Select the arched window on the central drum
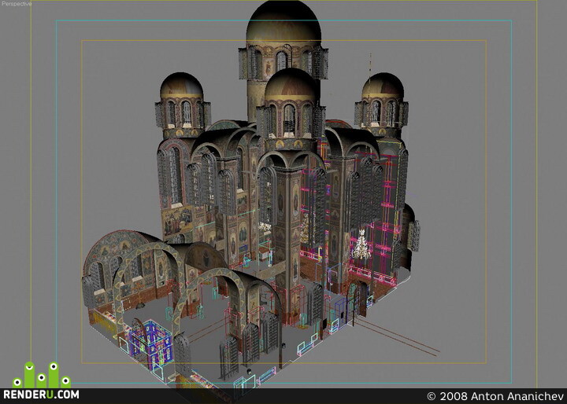 click(x=281, y=61)
